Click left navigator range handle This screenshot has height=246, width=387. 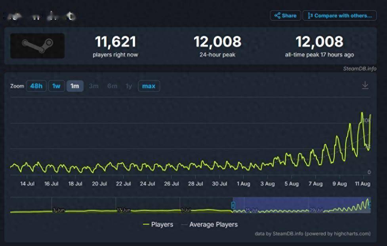[233, 205]
